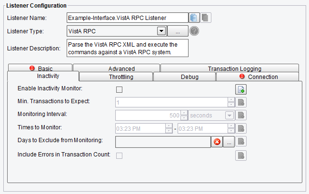Enable the Inactivity Monitor checkbox

click(x=119, y=89)
